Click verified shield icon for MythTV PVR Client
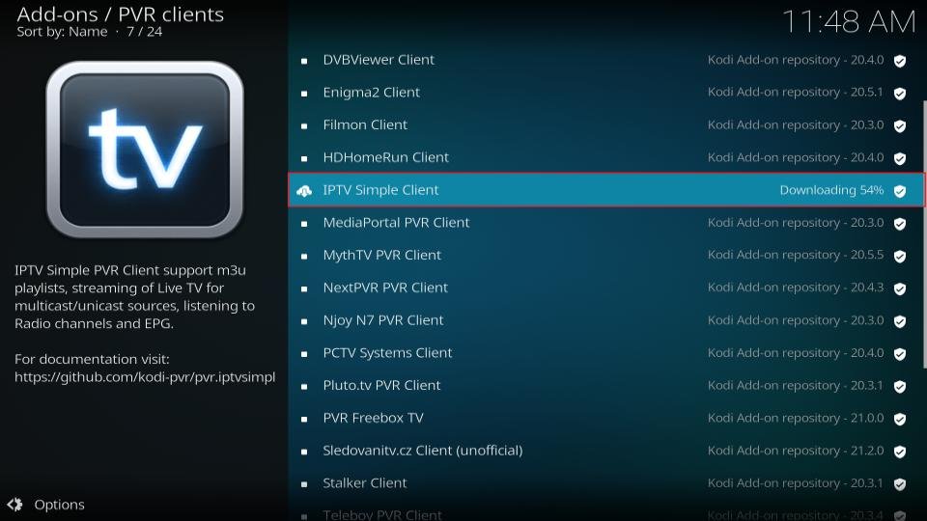The width and height of the screenshot is (927, 521). [900, 257]
